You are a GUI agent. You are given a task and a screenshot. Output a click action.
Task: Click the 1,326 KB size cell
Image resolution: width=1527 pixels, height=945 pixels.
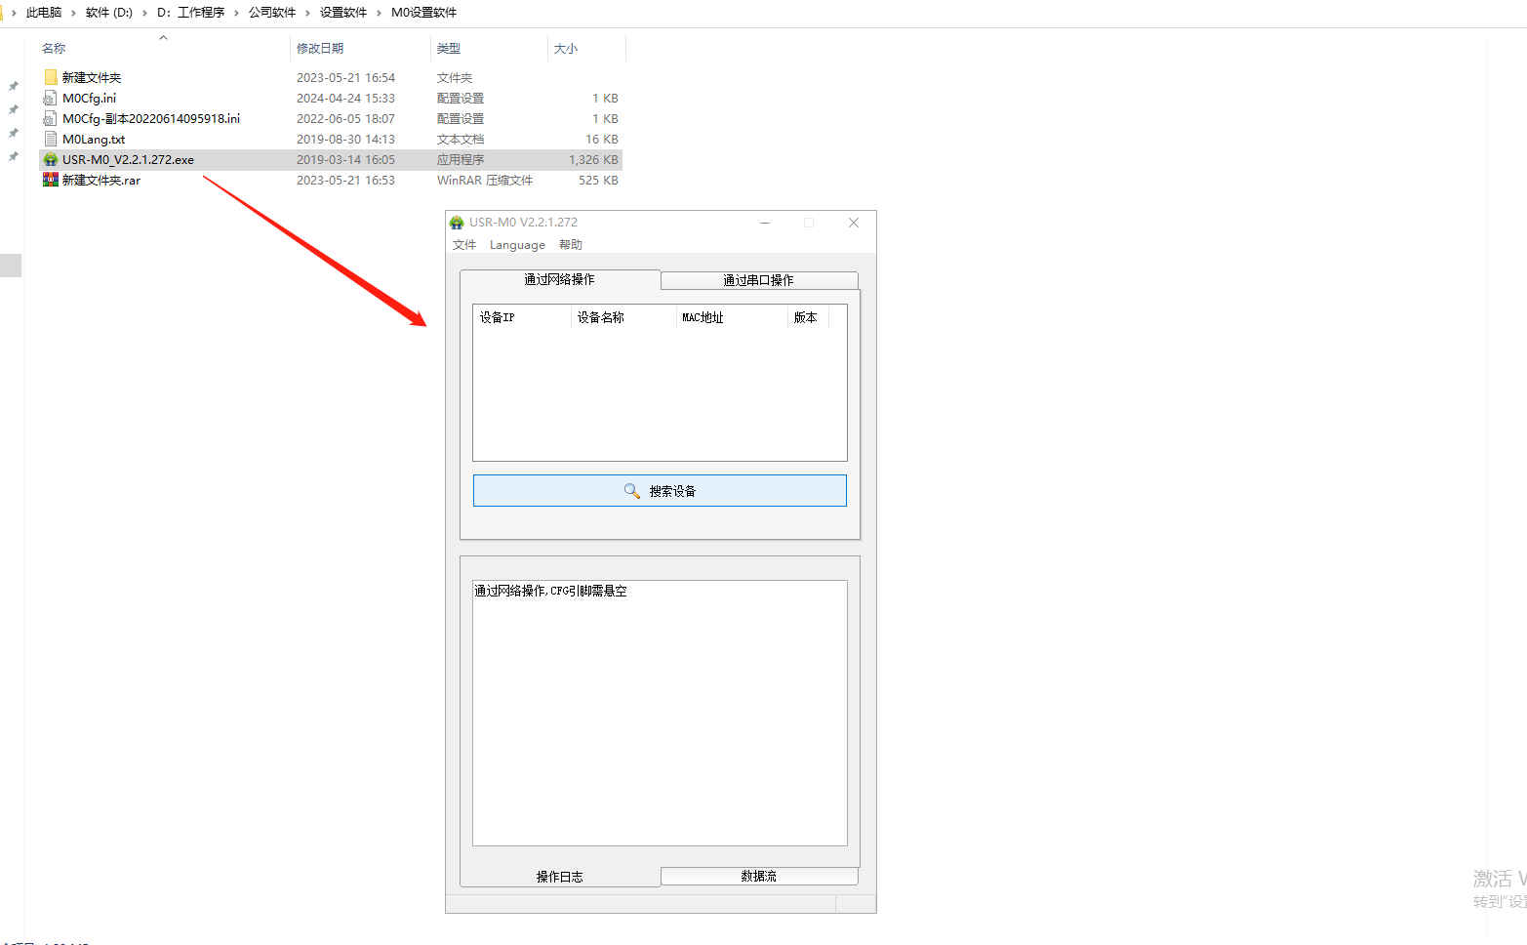point(593,159)
